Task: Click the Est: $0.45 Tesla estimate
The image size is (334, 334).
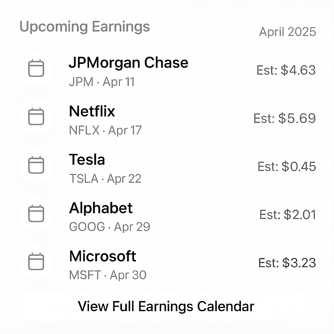Action: point(286,166)
